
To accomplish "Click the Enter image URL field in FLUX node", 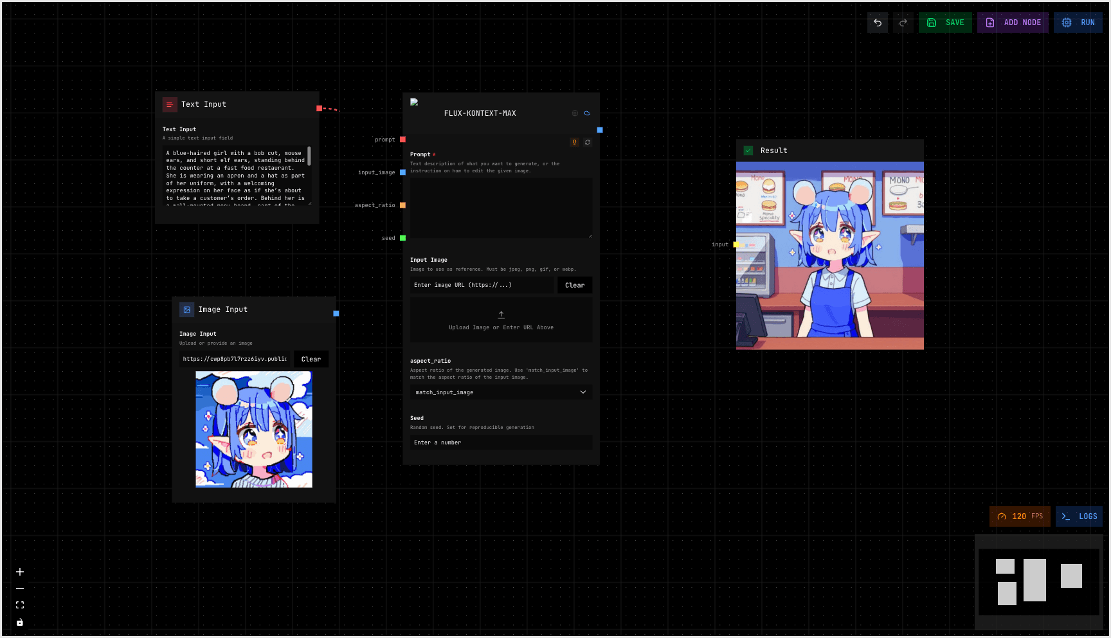I will pos(482,285).
